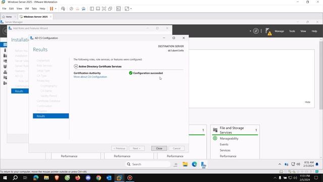Switch to the Home tab

click(9, 17)
